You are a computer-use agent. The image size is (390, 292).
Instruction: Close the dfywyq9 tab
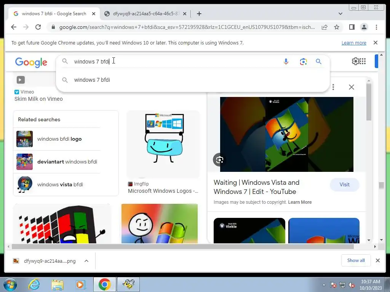pyautogui.click(x=185, y=14)
